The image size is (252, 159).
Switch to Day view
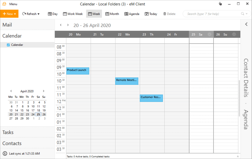(x=53, y=14)
